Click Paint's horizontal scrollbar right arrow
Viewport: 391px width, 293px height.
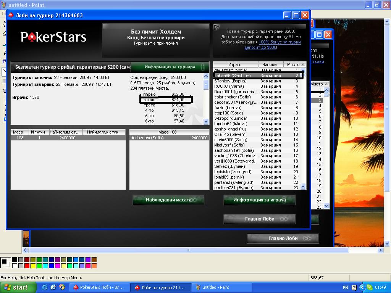pyautogui.click(x=380, y=250)
